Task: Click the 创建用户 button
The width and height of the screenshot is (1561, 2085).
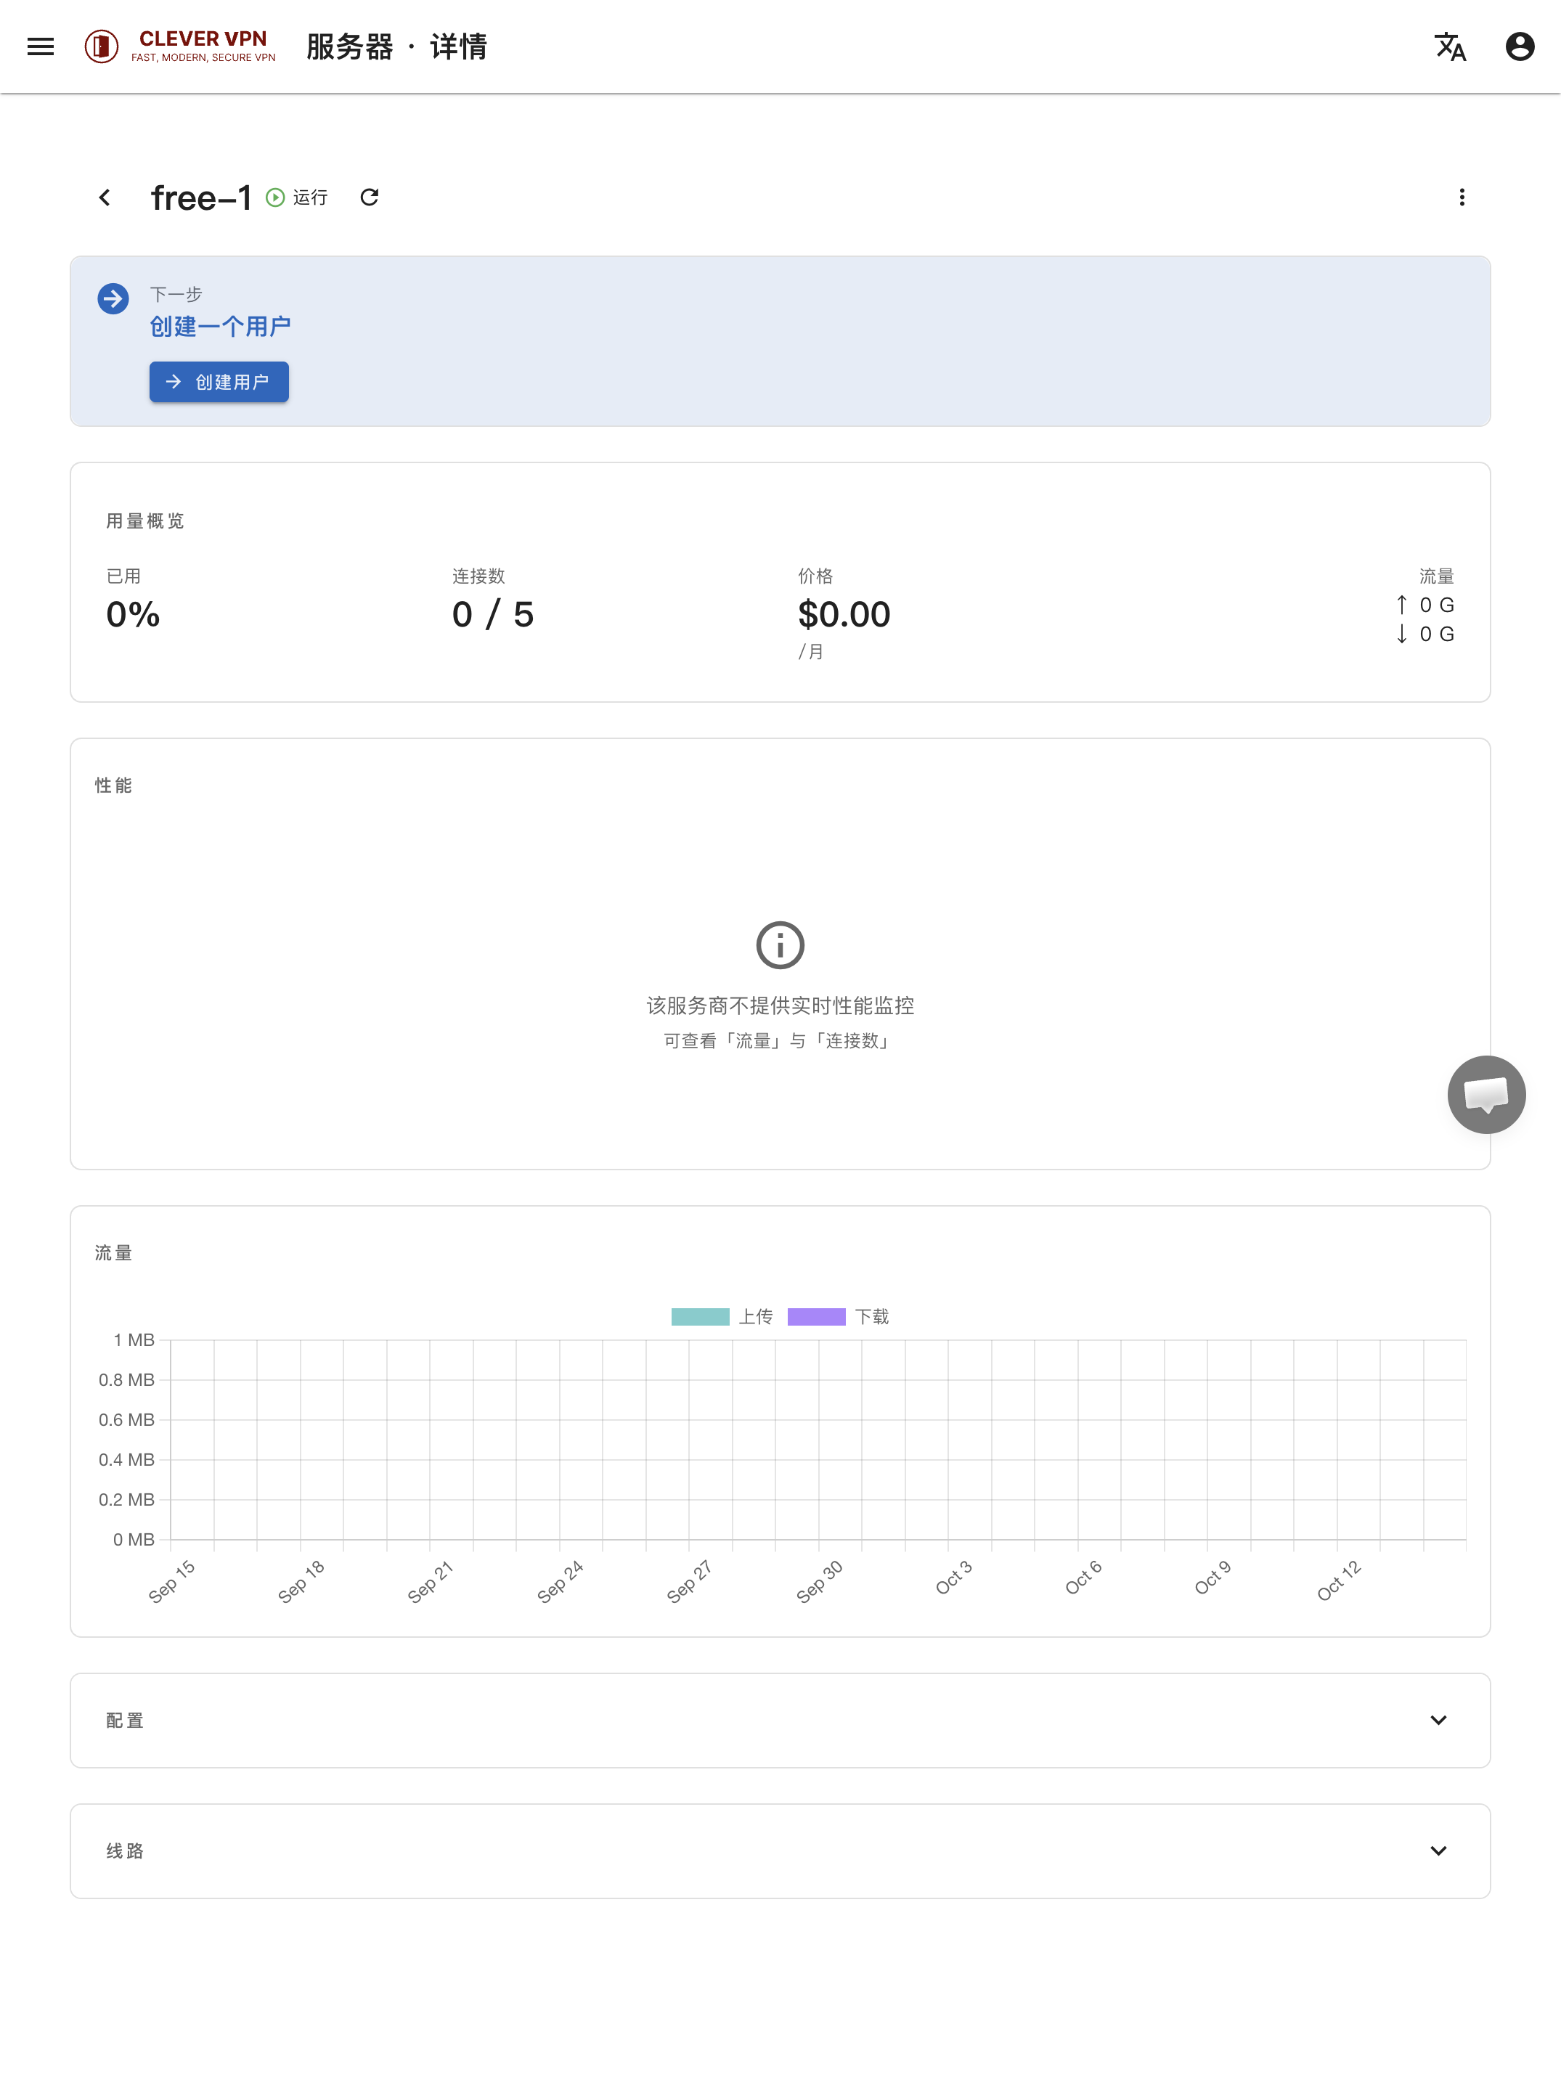Action: pos(219,382)
